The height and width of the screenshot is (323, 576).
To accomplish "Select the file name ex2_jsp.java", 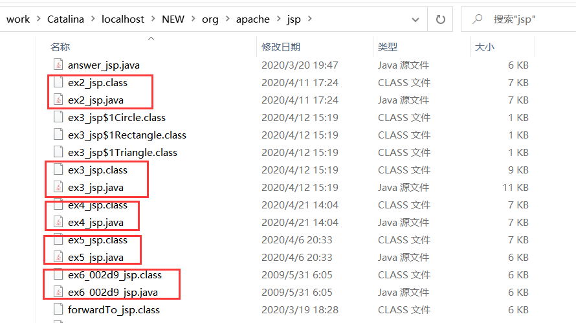I will point(96,100).
